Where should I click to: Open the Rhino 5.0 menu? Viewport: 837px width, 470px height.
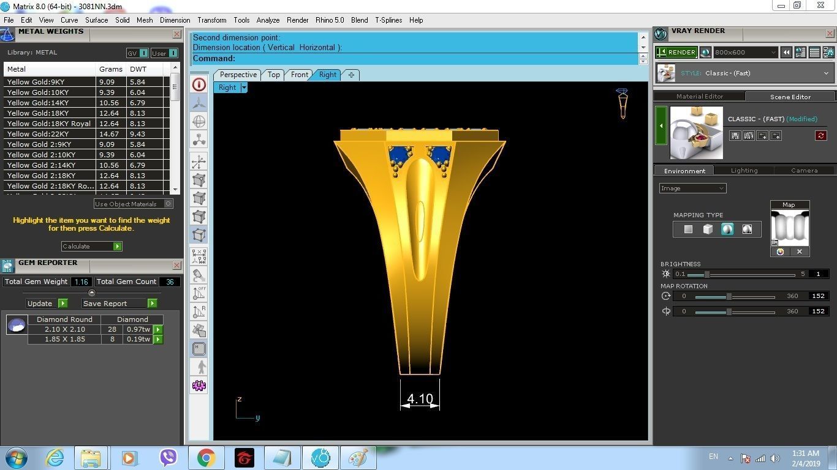click(330, 20)
